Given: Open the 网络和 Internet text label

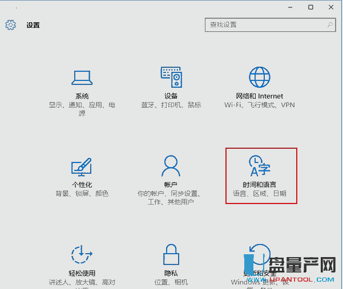Looking at the screenshot, I should (x=259, y=96).
